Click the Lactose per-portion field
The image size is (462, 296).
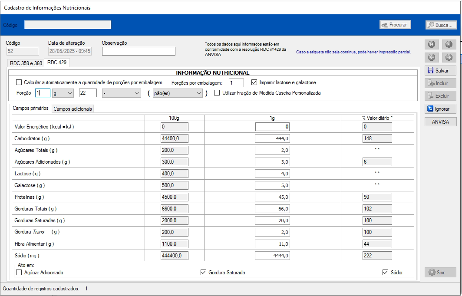(x=272, y=174)
